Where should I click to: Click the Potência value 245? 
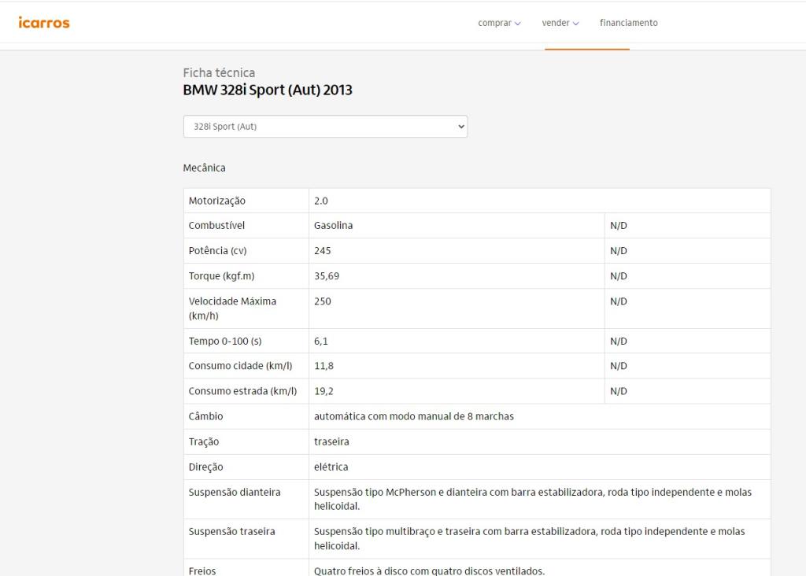[x=323, y=251]
